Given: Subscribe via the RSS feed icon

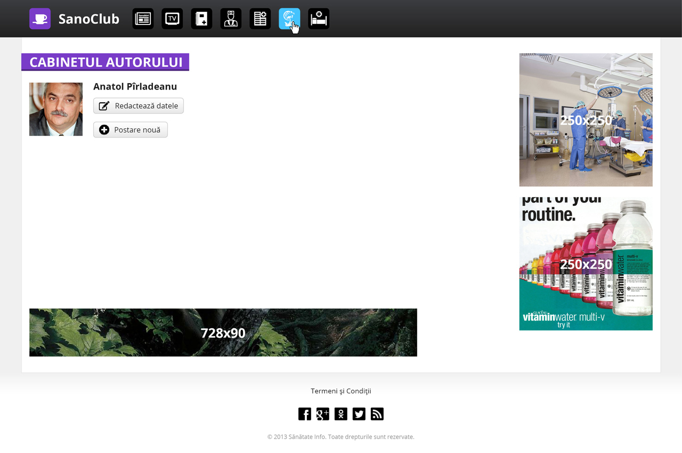Looking at the screenshot, I should click(x=377, y=414).
